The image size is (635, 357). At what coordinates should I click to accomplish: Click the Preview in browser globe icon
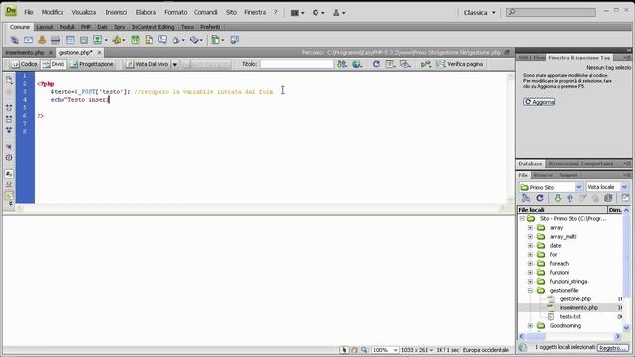pyautogui.click(x=357, y=64)
